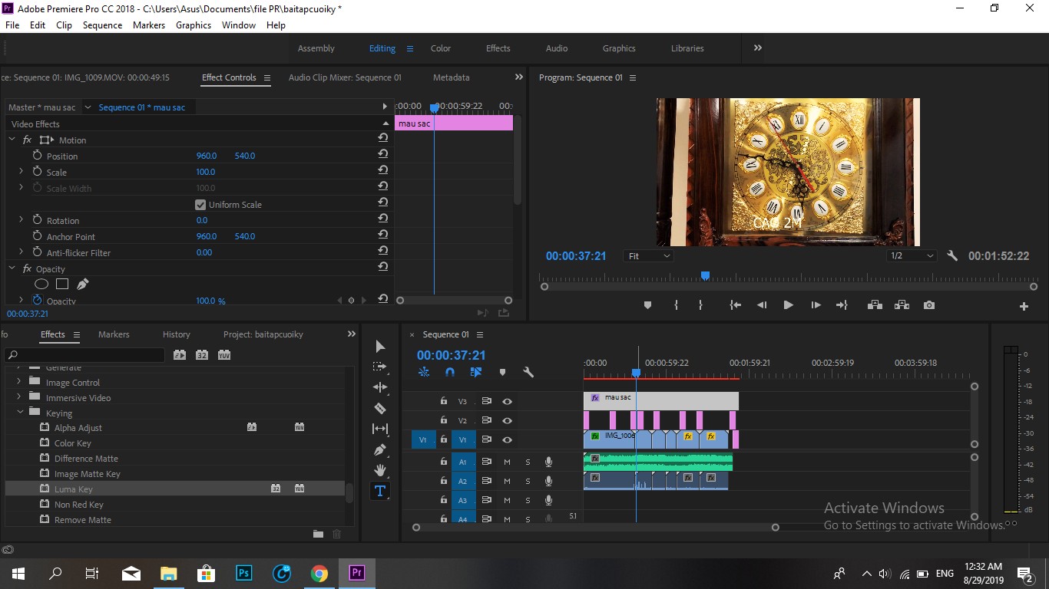The height and width of the screenshot is (589, 1049).
Task: Mute audio track A1
Action: [x=507, y=462]
